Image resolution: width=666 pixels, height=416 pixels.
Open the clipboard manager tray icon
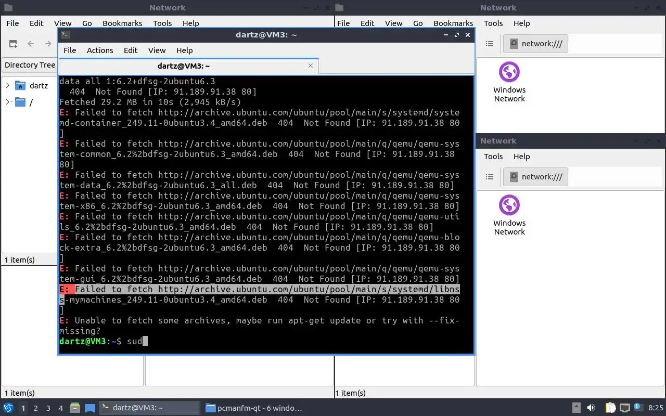coord(610,408)
